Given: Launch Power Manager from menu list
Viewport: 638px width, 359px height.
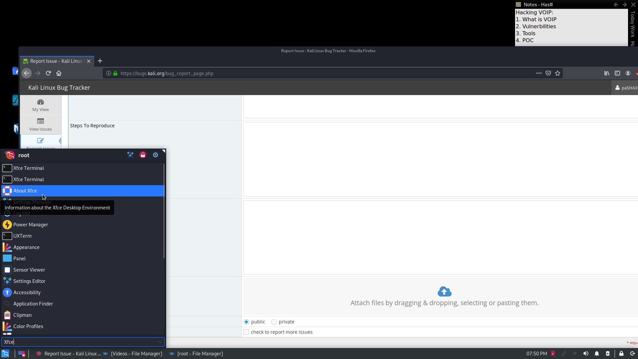Looking at the screenshot, I should pos(31,225).
